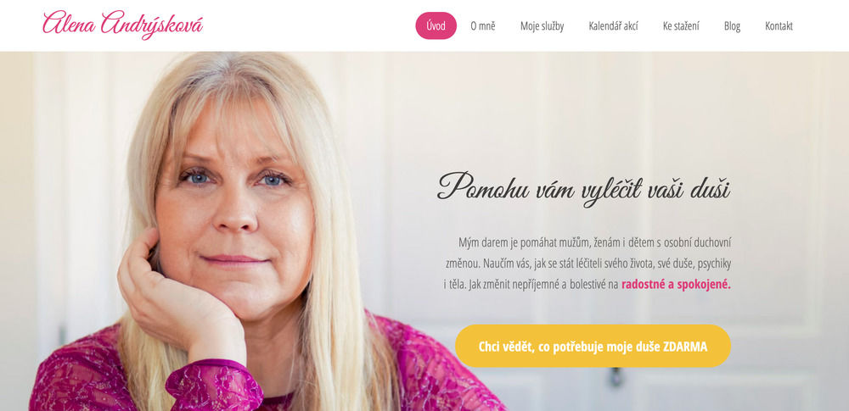Select the Ke stažení navigation link
849x411 pixels.
pos(681,26)
